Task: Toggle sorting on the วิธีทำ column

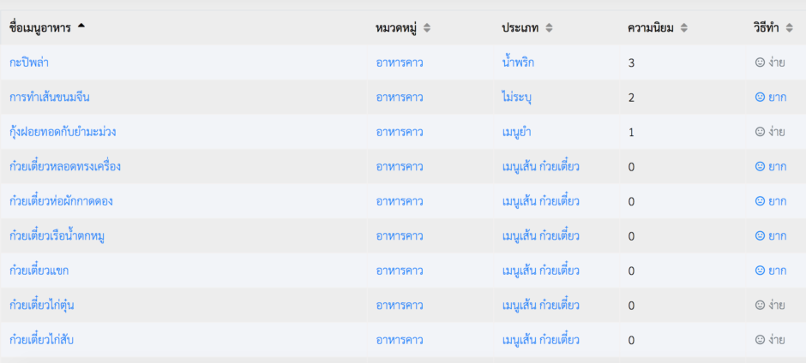Action: pos(789,28)
